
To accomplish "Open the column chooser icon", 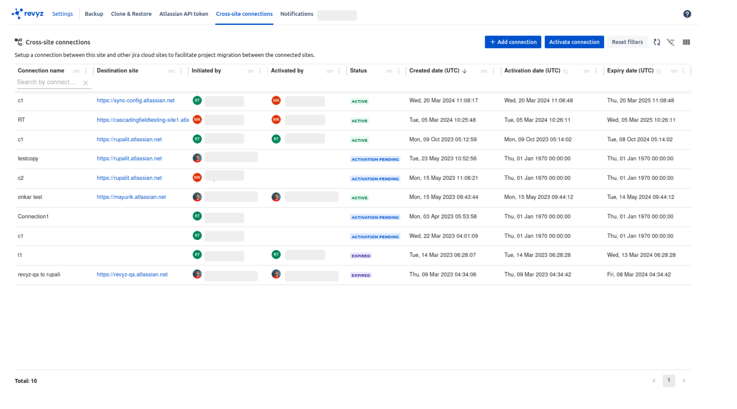I will pyautogui.click(x=686, y=42).
